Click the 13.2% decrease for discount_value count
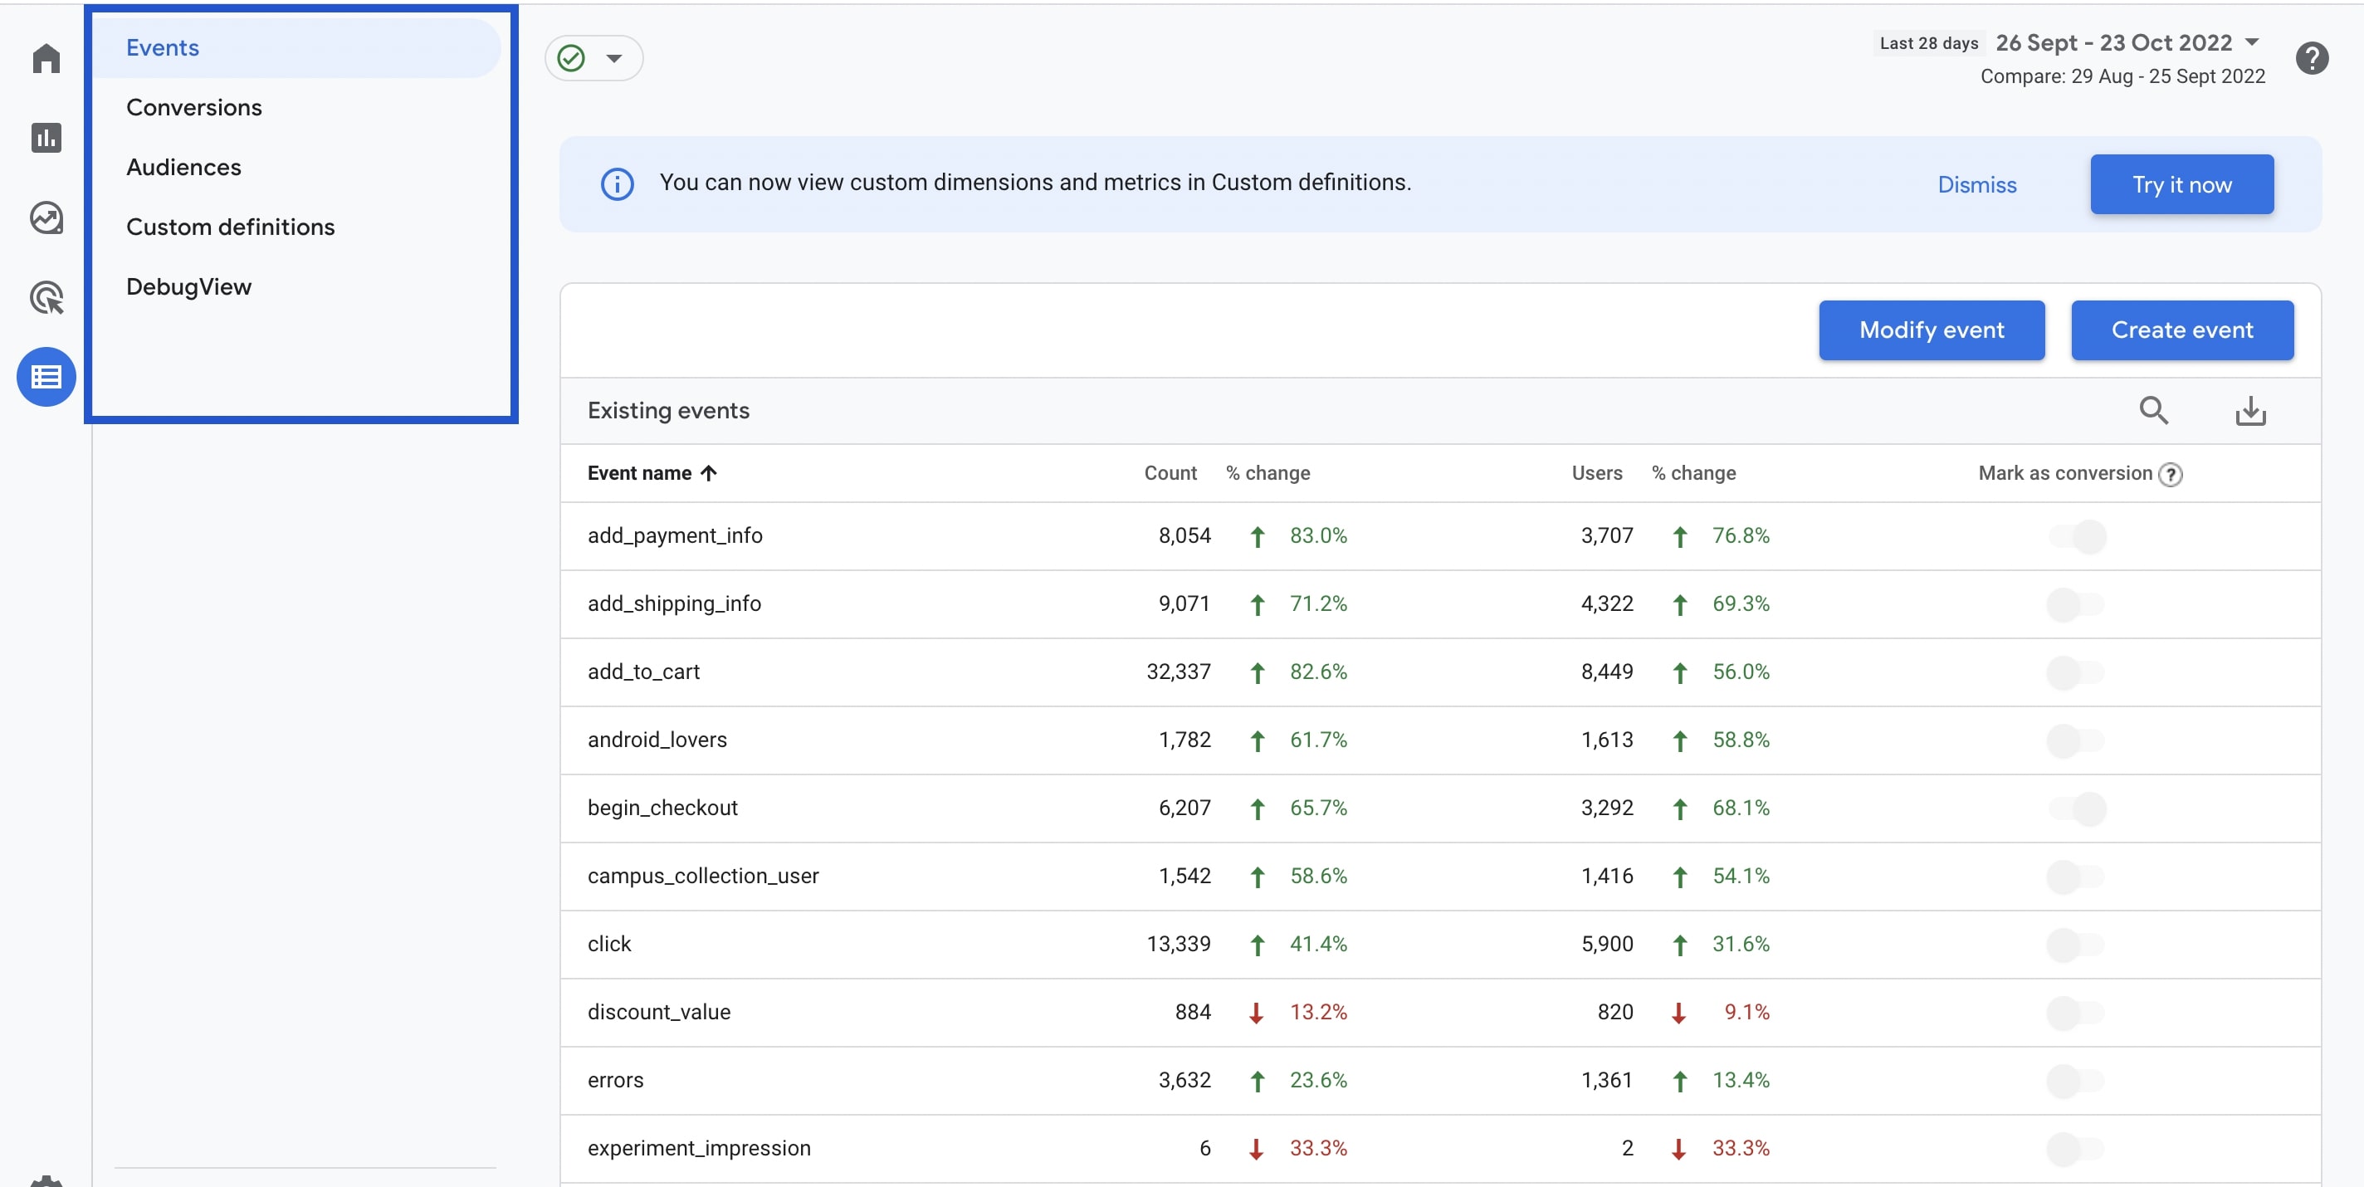The height and width of the screenshot is (1187, 2364). [x=1318, y=1013]
